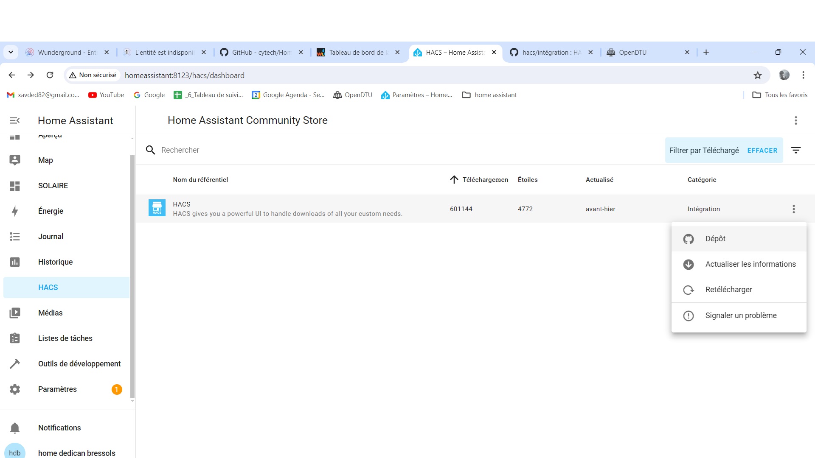Click the search magnifier icon
The width and height of the screenshot is (815, 458).
150,150
